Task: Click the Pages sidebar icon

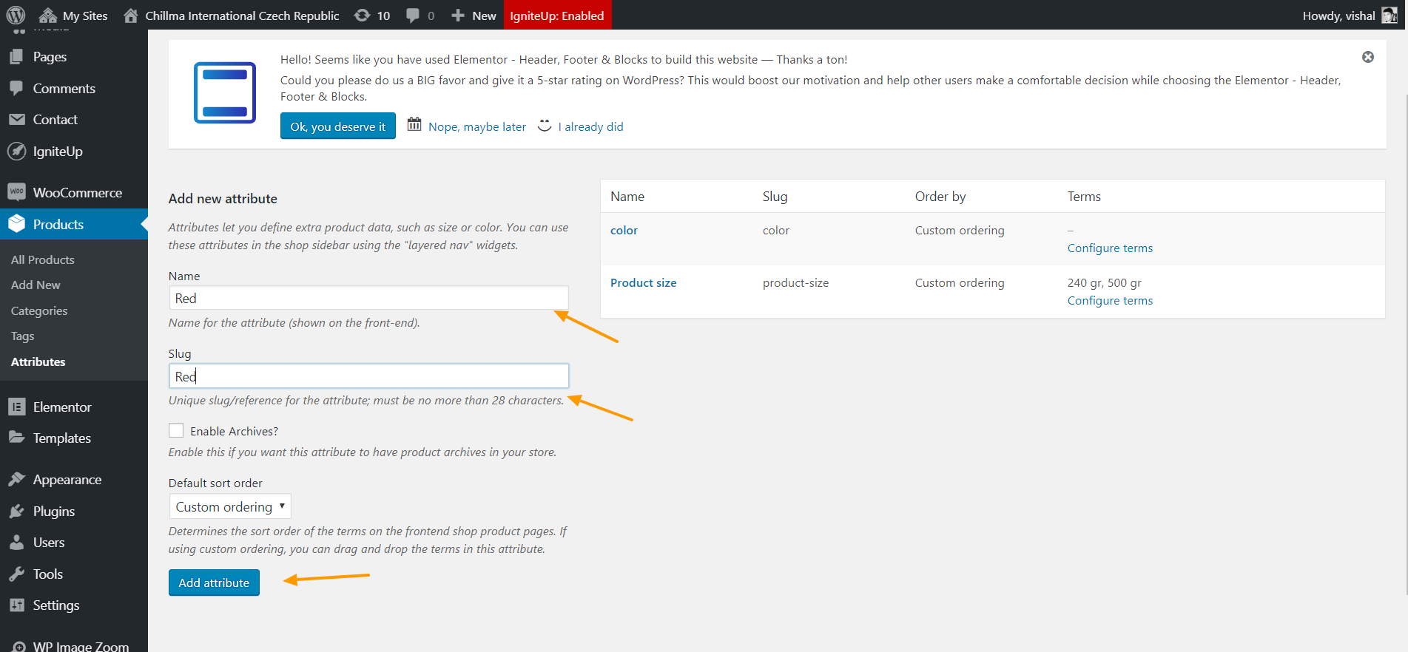Action: pos(16,57)
